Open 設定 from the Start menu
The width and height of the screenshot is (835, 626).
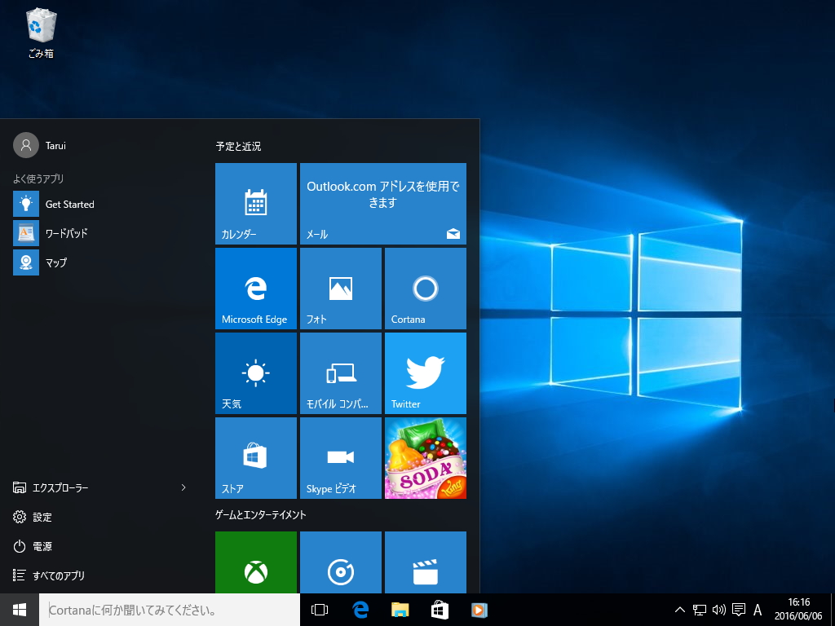point(42,517)
